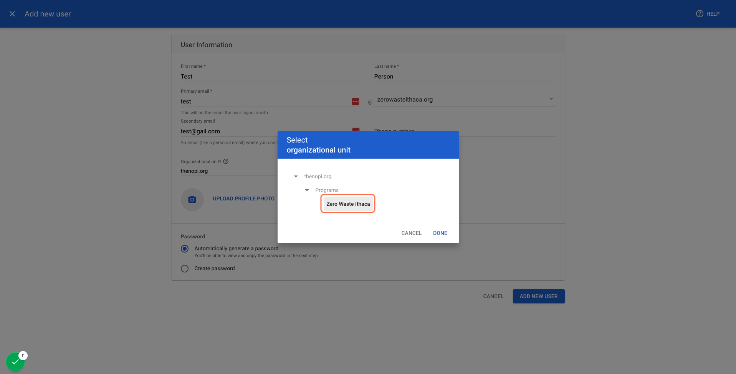Click the Organizational unit field thenopi.org
This screenshot has width=736, height=374.
(229, 171)
